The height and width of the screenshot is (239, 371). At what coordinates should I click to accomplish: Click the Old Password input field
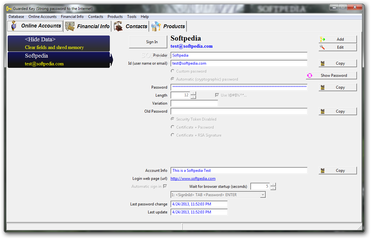[239, 111]
